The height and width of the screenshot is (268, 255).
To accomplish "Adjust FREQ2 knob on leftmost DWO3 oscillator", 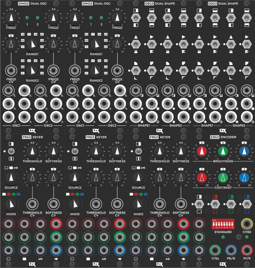I will coord(54,18).
